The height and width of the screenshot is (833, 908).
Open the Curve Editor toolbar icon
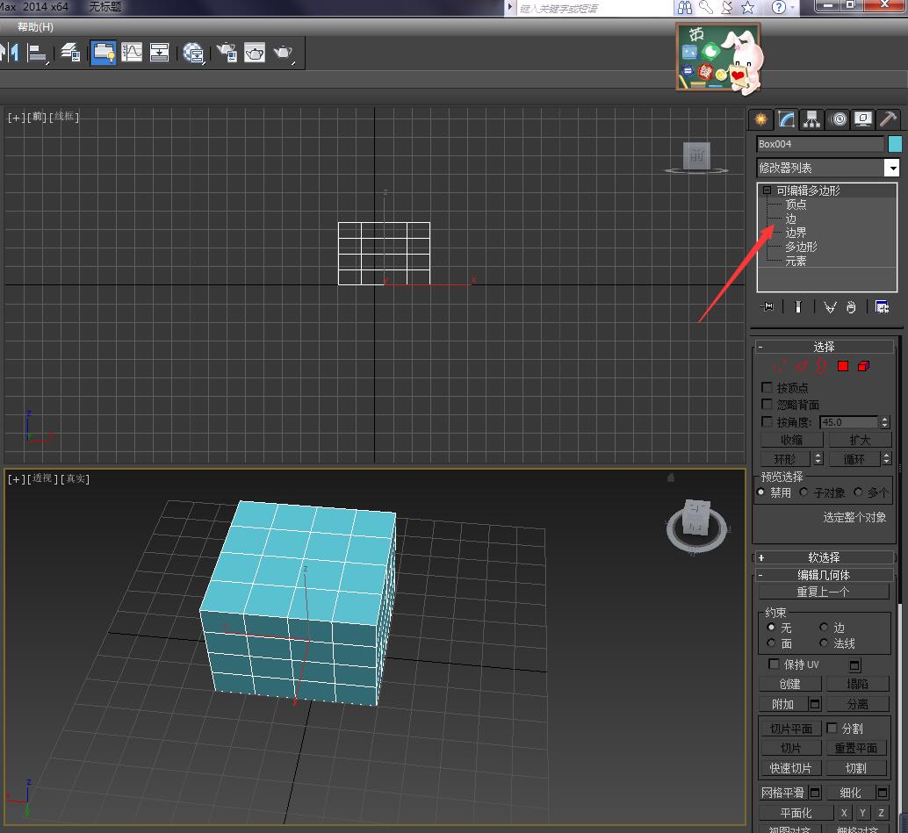(x=131, y=52)
